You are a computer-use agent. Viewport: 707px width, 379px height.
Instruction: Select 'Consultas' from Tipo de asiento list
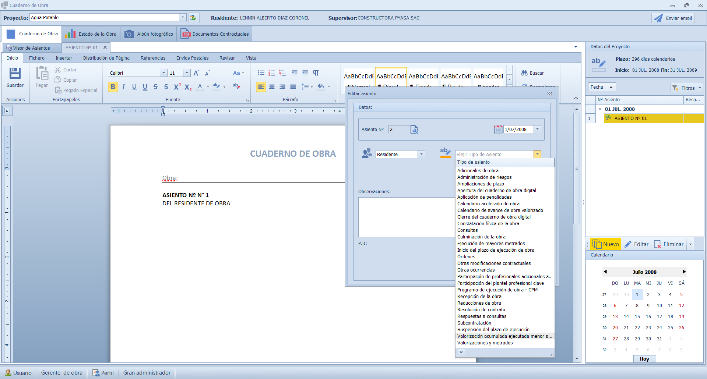467,230
